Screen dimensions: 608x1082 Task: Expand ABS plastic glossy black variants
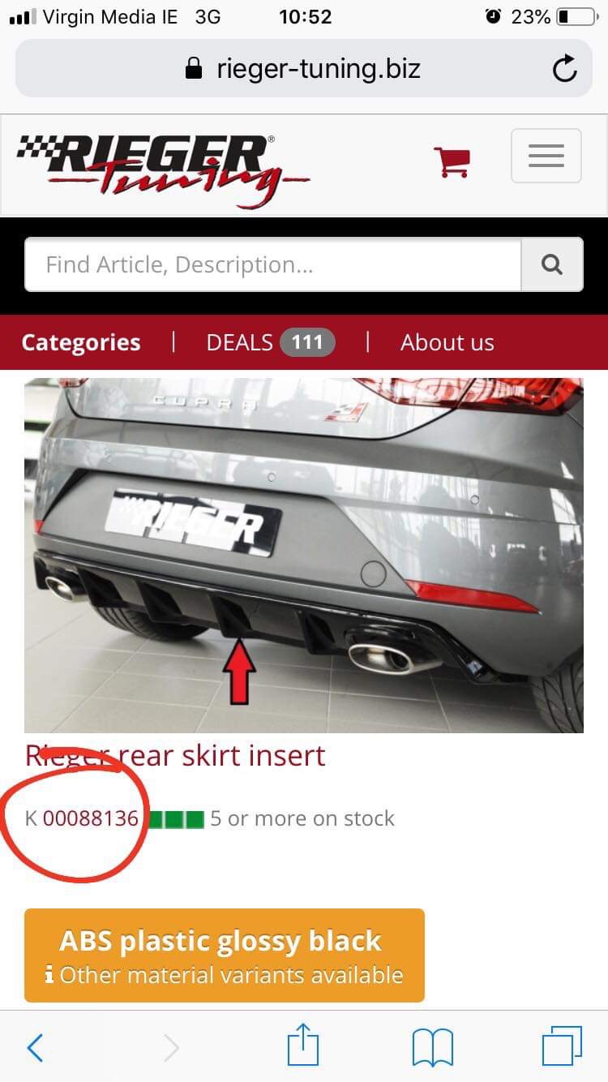click(225, 955)
